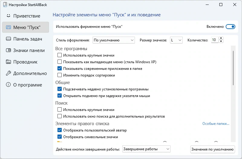Expand the Размер значков dropdown
This screenshot has height=159, width=242.
pos(176,40)
